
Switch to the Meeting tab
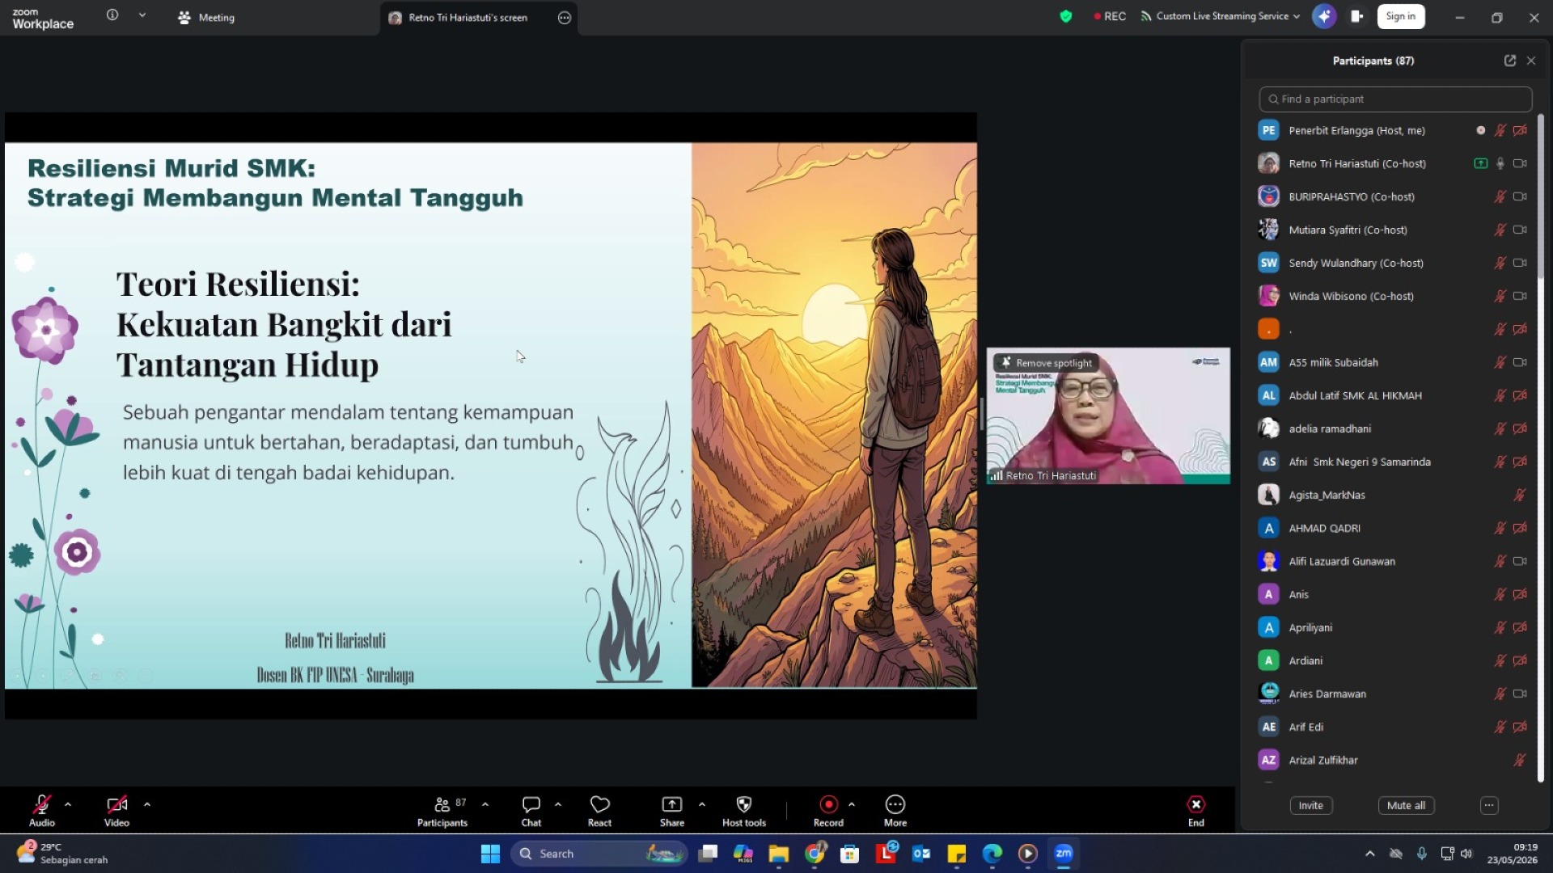pyautogui.click(x=206, y=17)
